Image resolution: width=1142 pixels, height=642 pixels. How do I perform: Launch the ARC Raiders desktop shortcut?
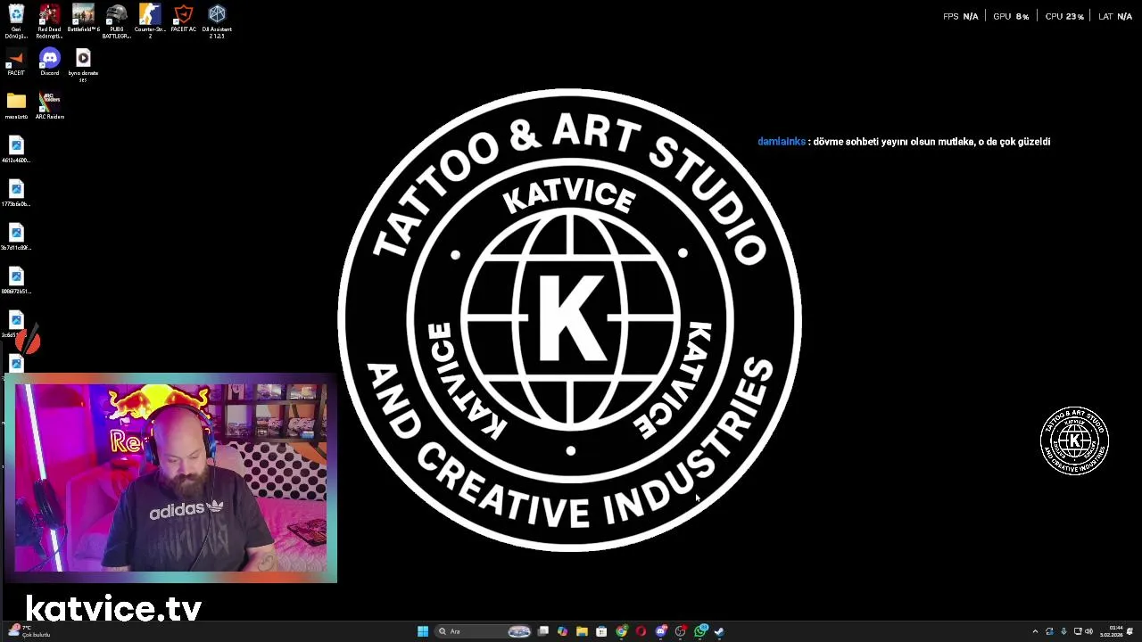[x=50, y=105]
